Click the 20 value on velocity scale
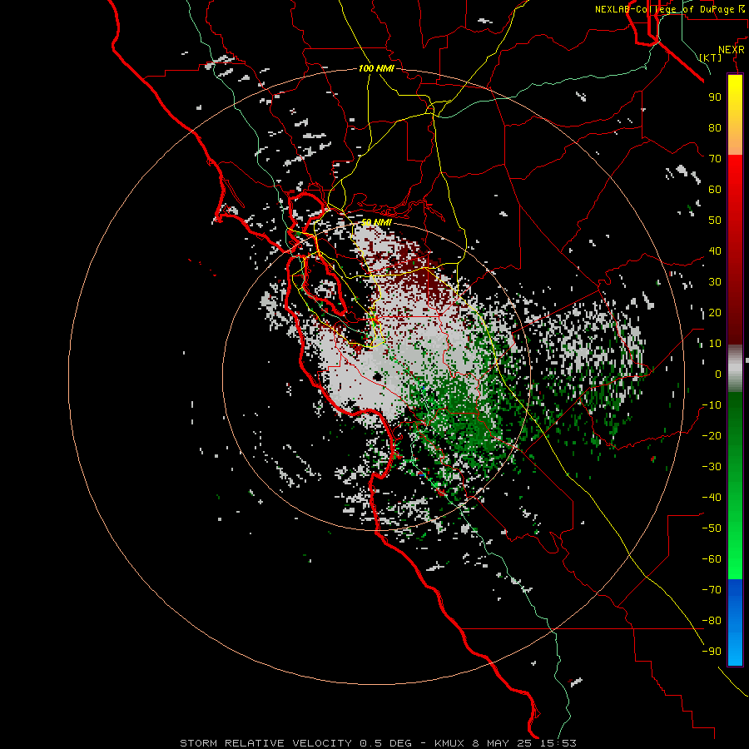Screen dimensions: 749x749 pos(715,313)
